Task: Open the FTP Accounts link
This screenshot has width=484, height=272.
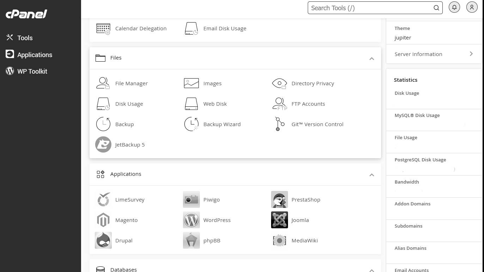Action: 308,104
